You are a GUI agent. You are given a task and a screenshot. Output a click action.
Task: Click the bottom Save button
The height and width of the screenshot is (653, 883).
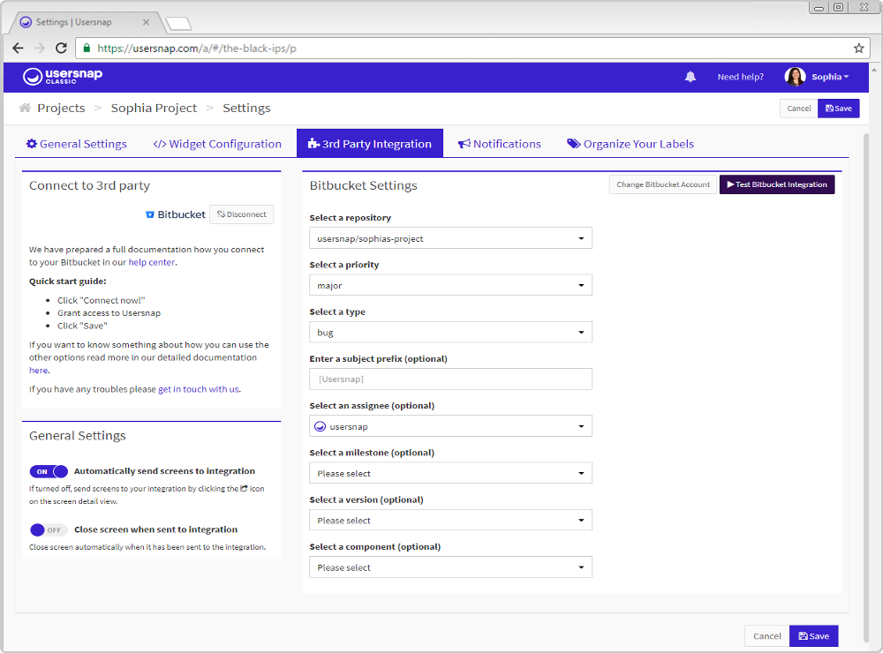click(x=814, y=635)
